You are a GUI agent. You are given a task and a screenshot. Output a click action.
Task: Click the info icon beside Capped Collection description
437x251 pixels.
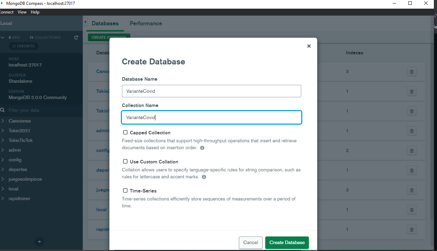click(x=202, y=148)
